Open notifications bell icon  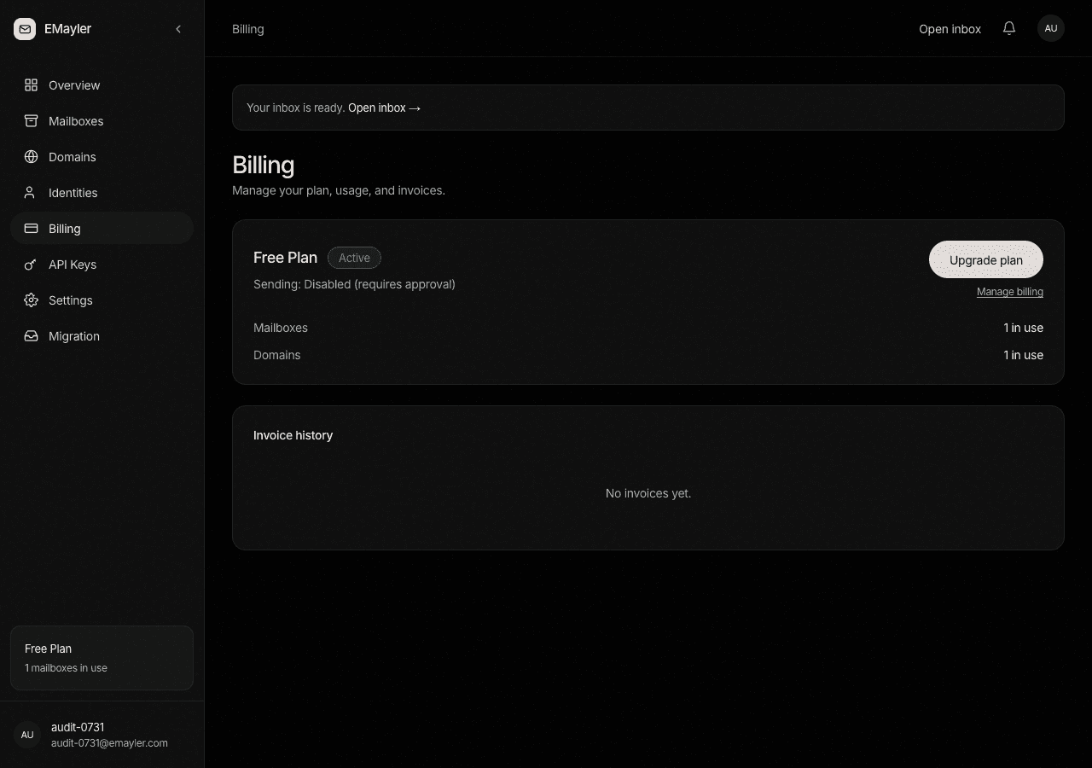pyautogui.click(x=1009, y=29)
